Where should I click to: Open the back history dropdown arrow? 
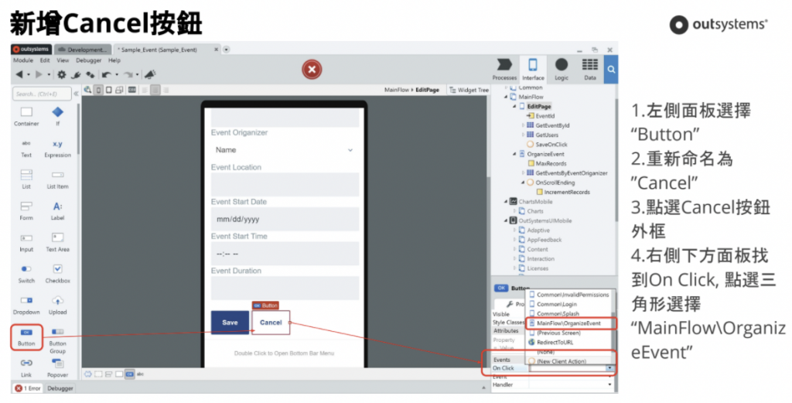tap(29, 75)
